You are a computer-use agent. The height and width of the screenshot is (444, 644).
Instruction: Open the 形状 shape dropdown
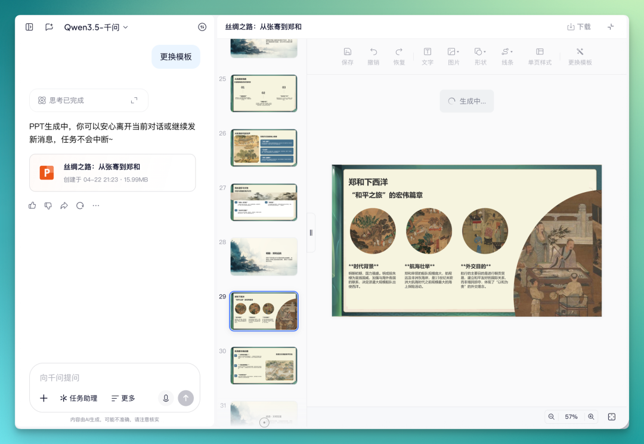pos(480,56)
